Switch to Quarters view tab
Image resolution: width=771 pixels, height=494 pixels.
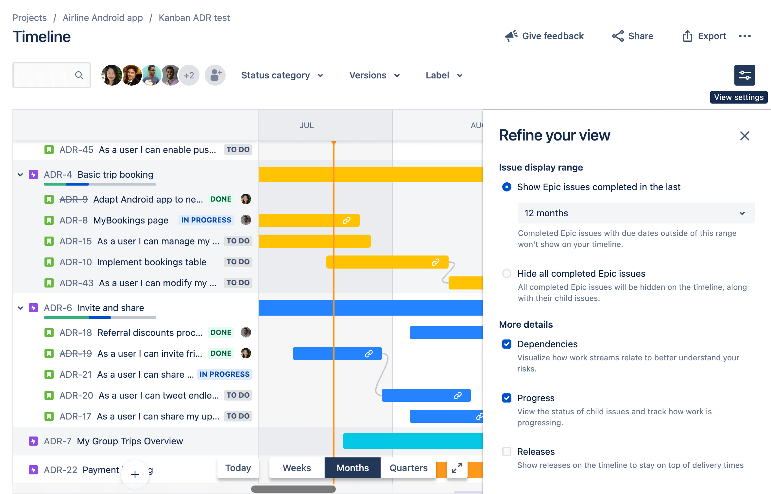point(409,468)
